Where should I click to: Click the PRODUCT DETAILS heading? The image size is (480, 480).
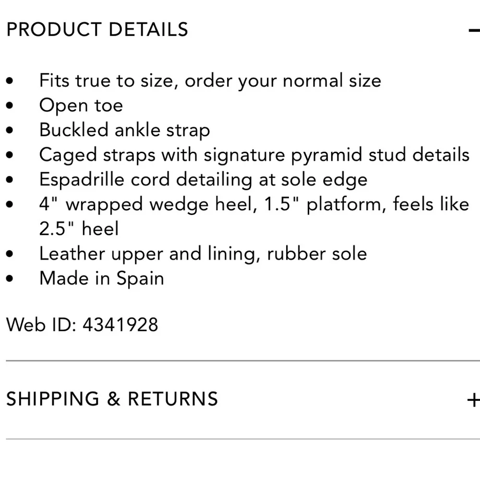(x=97, y=30)
